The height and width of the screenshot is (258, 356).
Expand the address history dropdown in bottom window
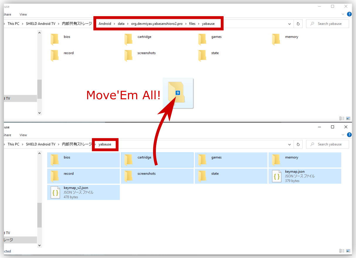coord(289,144)
